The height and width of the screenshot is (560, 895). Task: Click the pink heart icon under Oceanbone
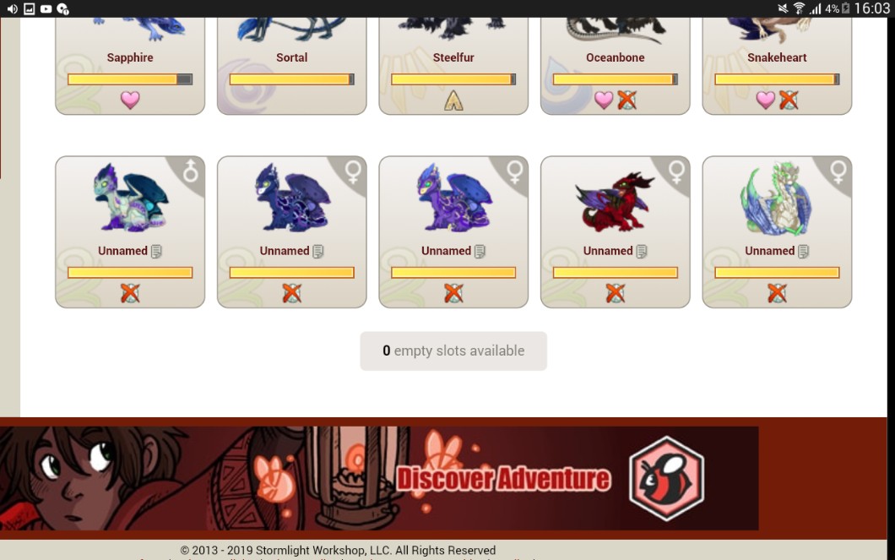point(604,100)
